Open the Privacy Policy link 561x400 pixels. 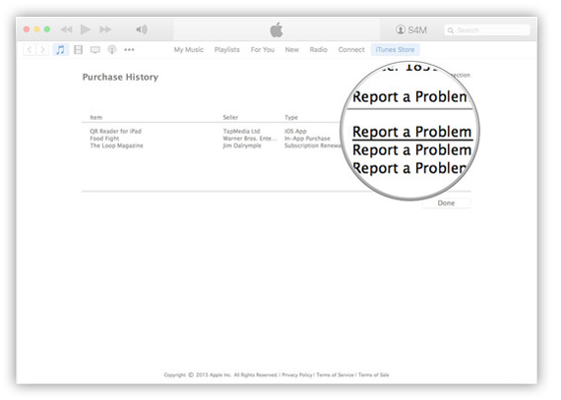(297, 374)
